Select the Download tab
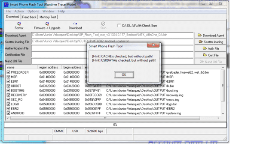Viewport: 257px width, 164px height. pos(12,17)
